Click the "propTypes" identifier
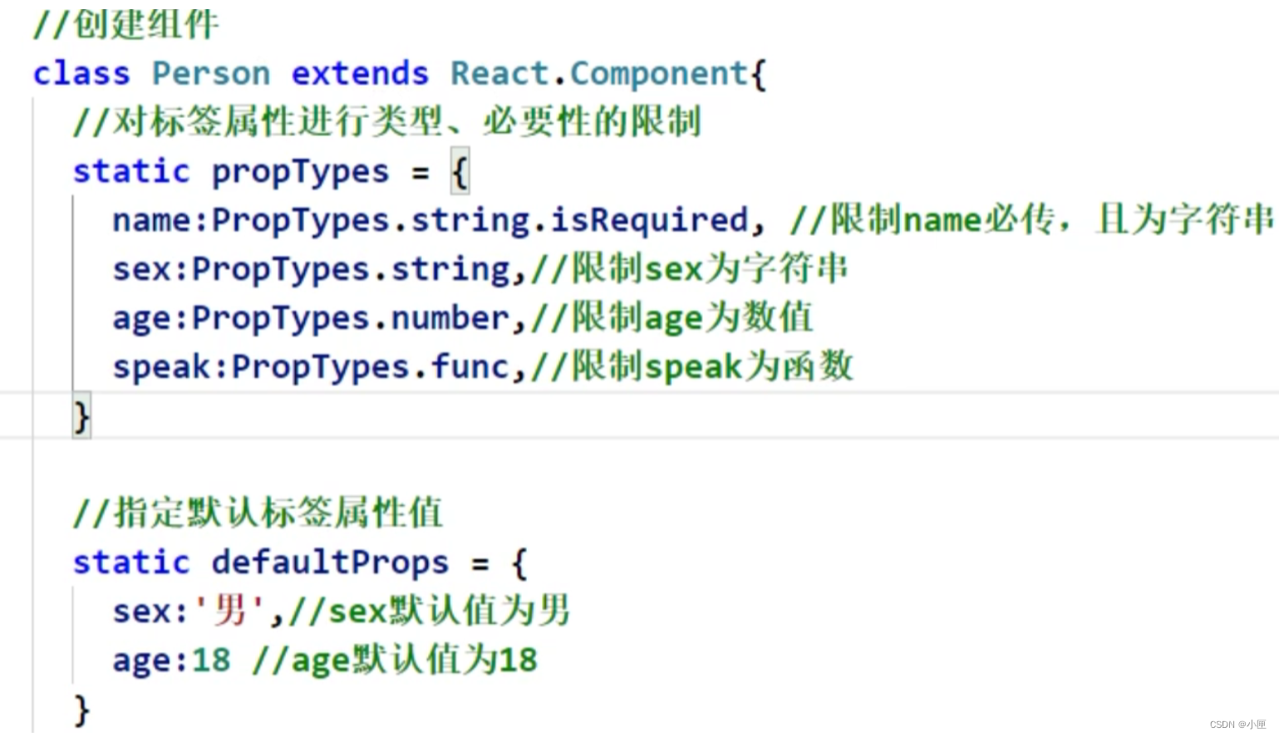1279x737 pixels. [300, 173]
